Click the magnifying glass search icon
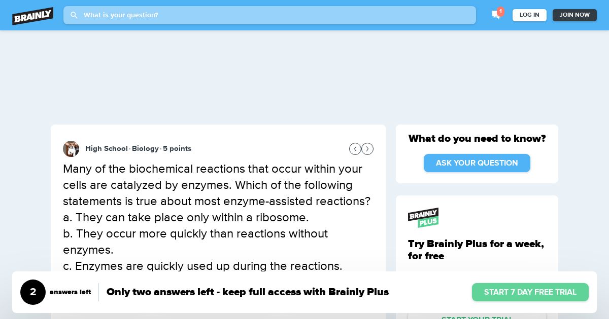609x319 pixels. click(x=74, y=15)
